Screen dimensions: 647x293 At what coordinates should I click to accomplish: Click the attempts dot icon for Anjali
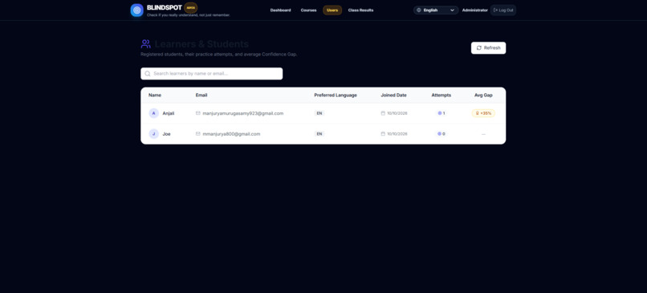(x=439, y=113)
